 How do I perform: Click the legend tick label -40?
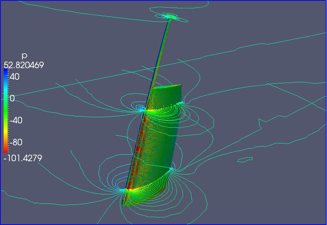tap(16, 120)
